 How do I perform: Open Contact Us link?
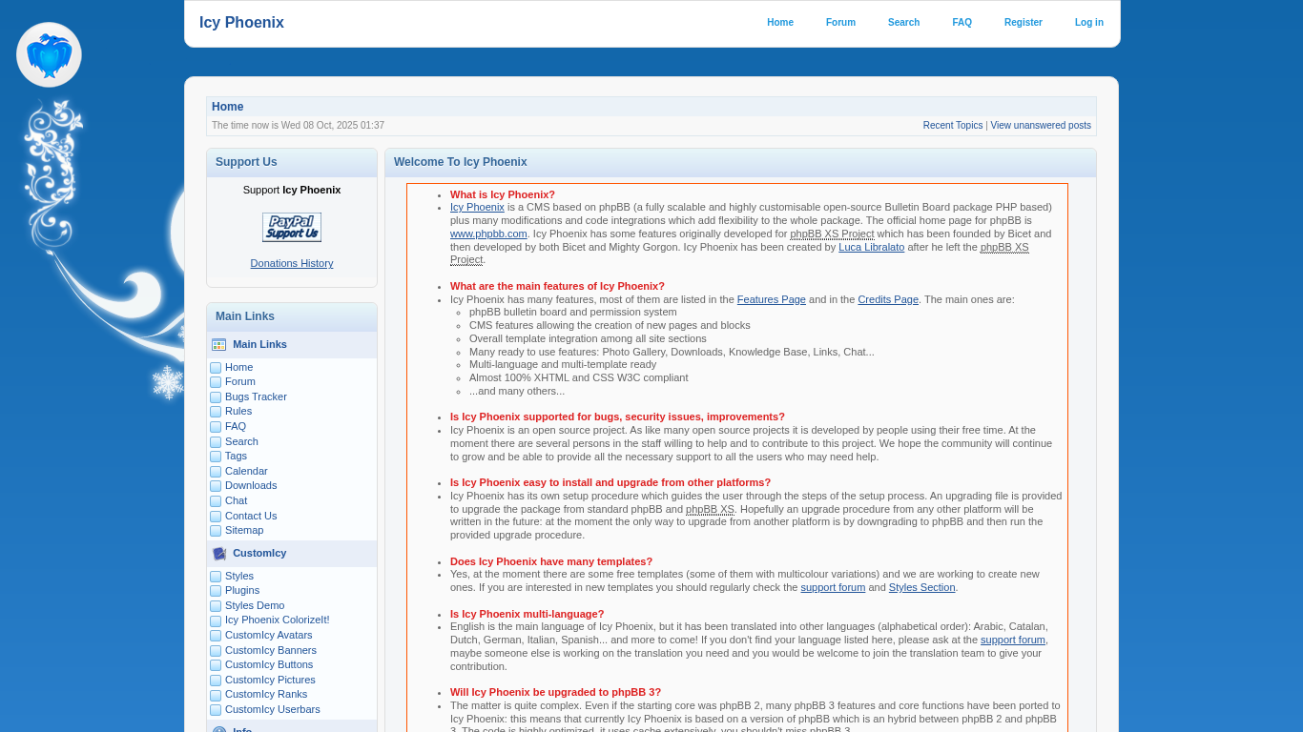click(x=251, y=516)
